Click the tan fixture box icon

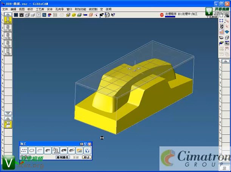tap(91, 15)
